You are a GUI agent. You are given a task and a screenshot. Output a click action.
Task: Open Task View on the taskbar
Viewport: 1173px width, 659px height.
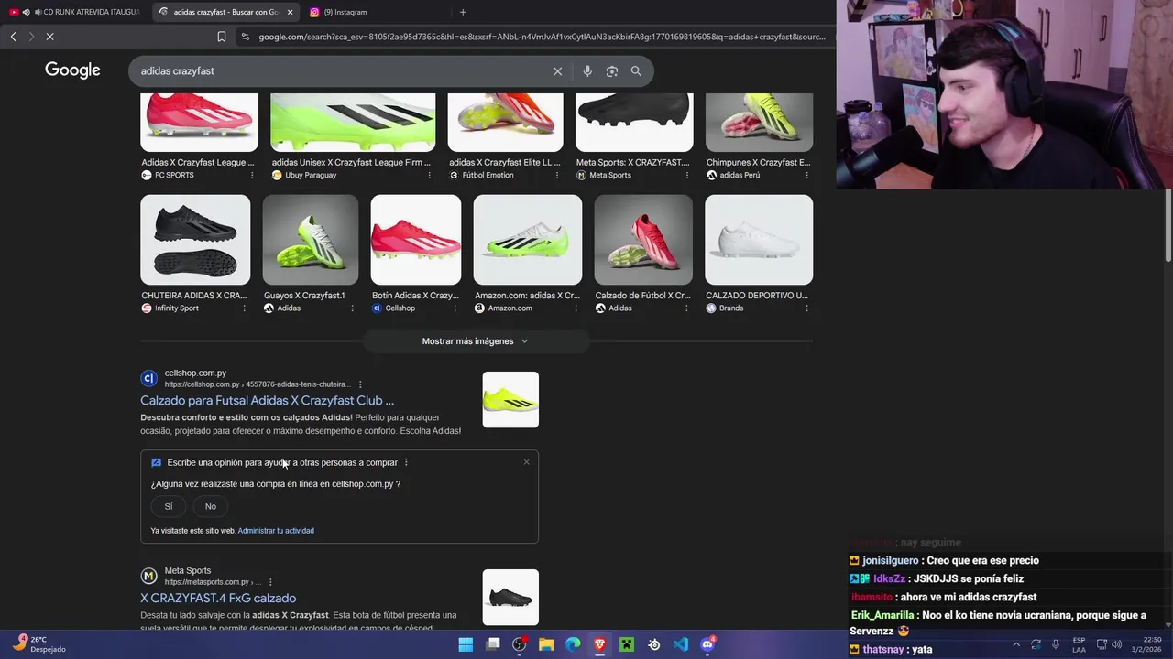(x=493, y=644)
